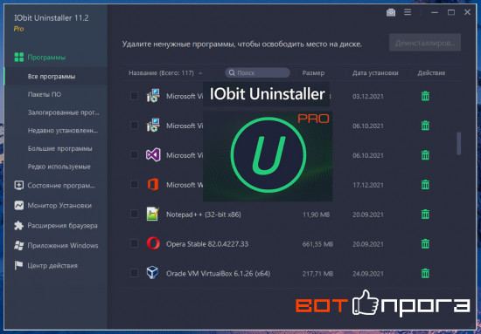Sort by the Дата установки column header
Screen dimensions: 481x334
click(375, 73)
